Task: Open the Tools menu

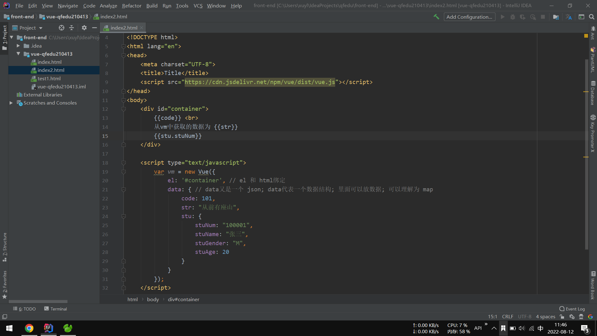Action: point(182,6)
